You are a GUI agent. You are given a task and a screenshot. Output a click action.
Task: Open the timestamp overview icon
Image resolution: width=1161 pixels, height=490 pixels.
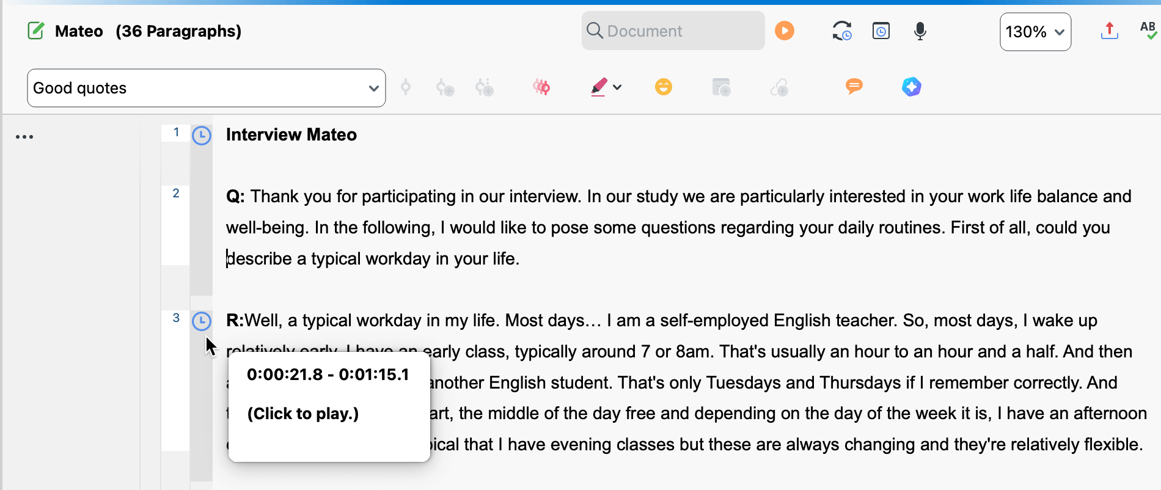(x=881, y=31)
